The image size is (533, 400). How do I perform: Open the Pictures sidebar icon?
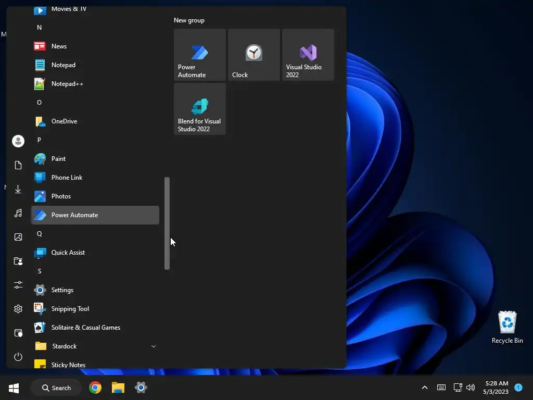tap(18, 237)
